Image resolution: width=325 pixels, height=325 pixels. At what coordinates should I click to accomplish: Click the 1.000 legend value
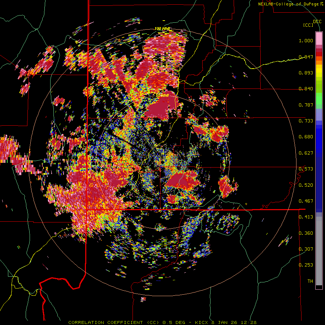[x=306, y=40]
